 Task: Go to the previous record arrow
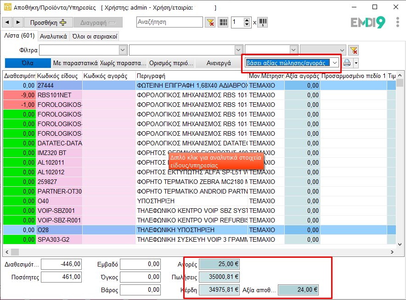pos(7,22)
